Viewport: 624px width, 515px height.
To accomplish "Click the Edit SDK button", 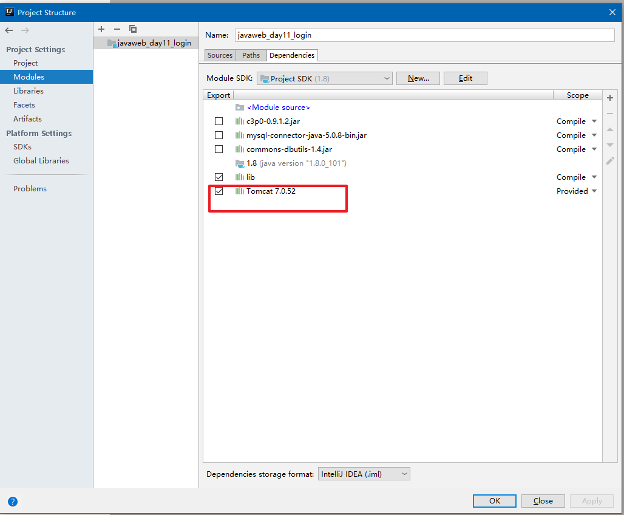I will coord(466,78).
